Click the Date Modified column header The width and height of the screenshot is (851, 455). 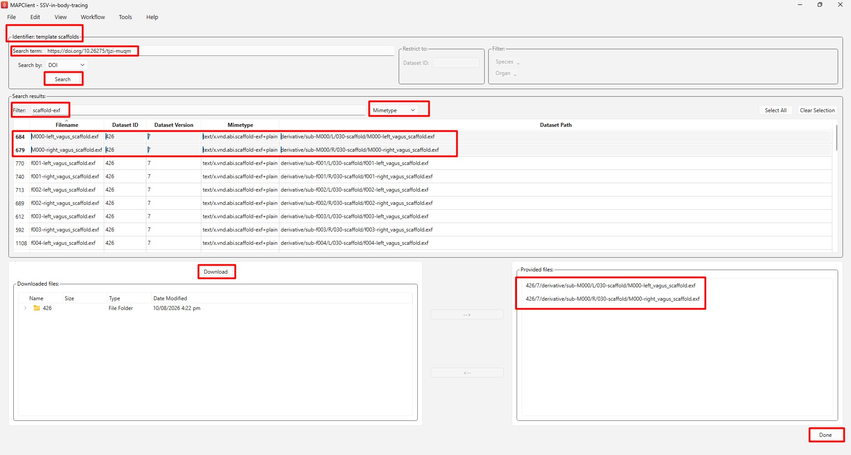point(170,298)
